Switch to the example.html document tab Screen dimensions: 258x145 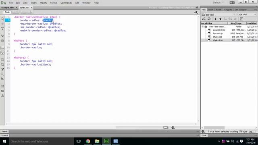8,8
